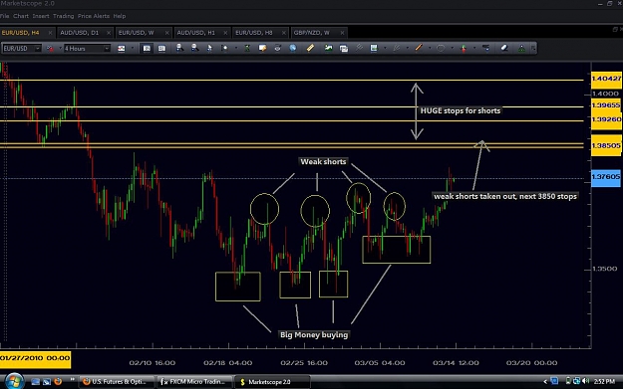
Task: Click the zoom in magnifier icon
Action: [x=179, y=48]
